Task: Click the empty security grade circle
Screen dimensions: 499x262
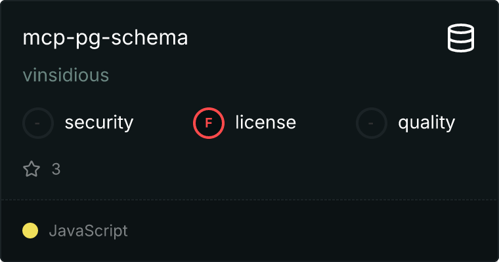Action: point(38,122)
